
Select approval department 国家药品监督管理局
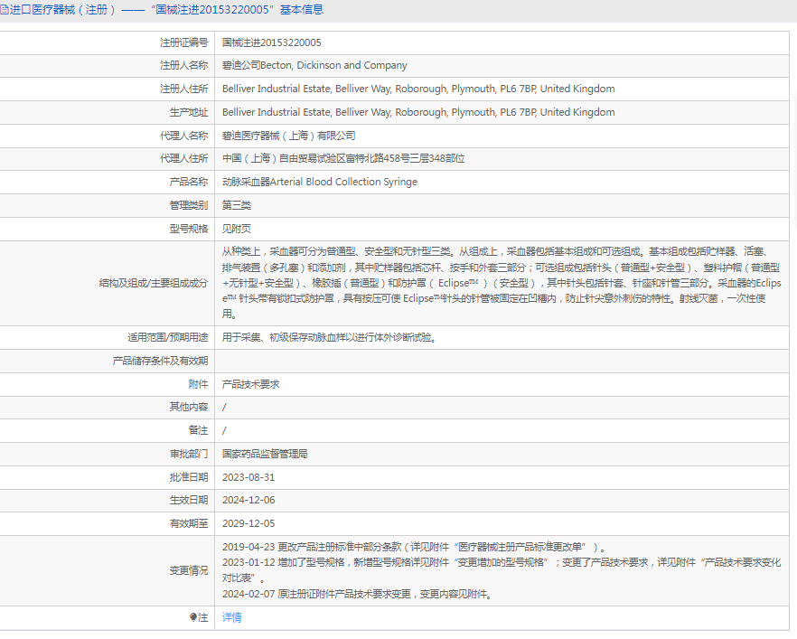click(x=265, y=454)
